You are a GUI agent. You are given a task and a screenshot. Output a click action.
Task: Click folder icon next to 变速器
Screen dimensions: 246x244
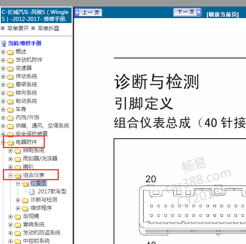point(10,69)
